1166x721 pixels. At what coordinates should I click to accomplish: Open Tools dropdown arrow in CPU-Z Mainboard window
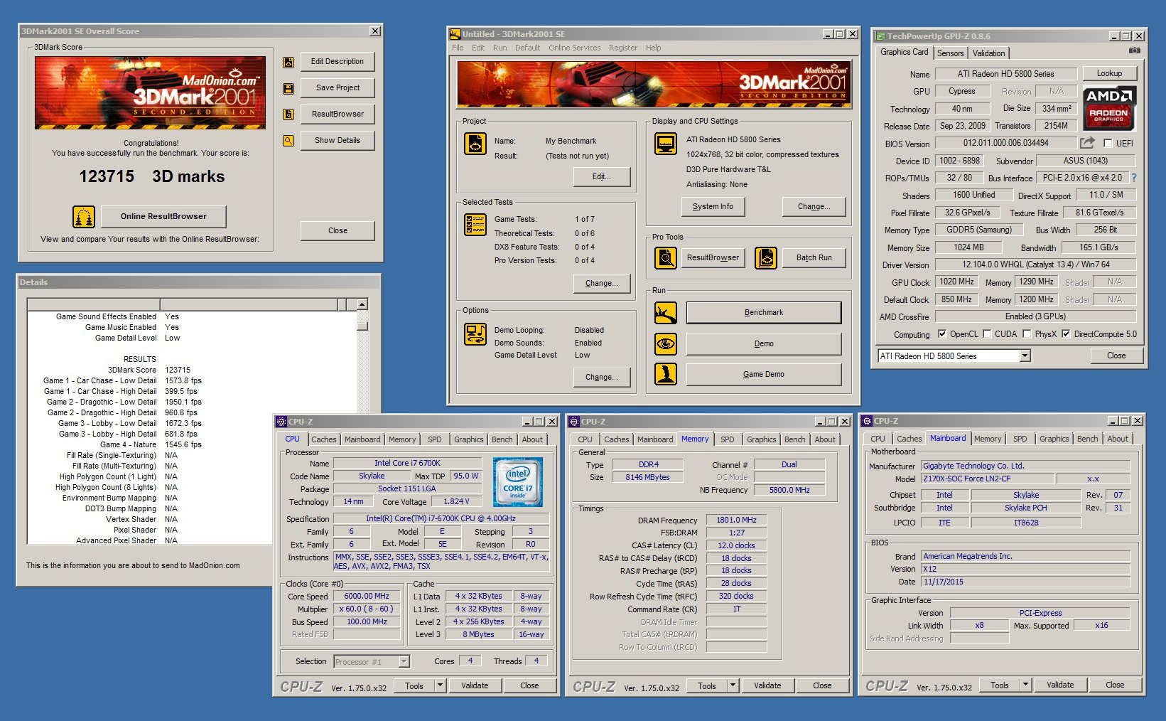click(x=1026, y=685)
